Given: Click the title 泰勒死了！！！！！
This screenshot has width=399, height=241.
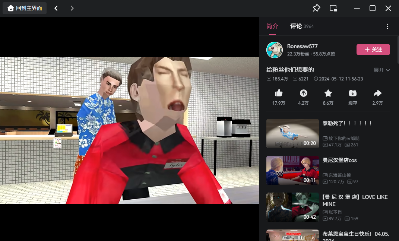Looking at the screenshot, I should coord(348,123).
